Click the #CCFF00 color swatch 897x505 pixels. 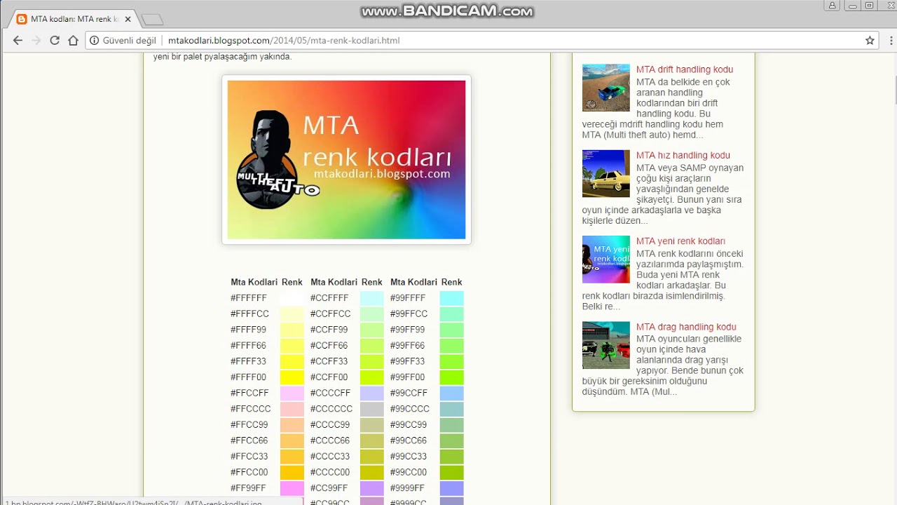click(x=371, y=377)
